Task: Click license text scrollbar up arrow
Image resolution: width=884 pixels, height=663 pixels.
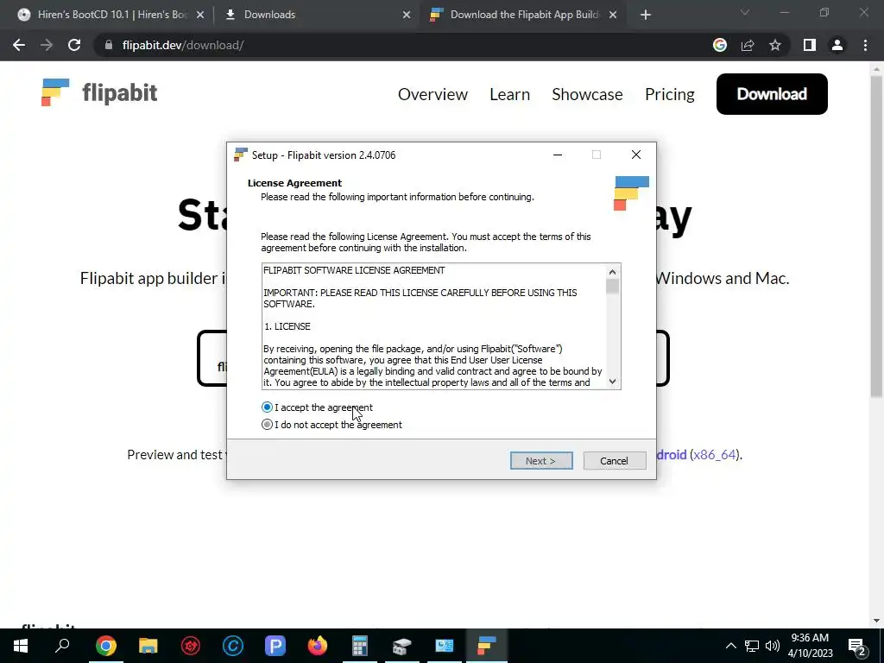Action: coord(612,272)
